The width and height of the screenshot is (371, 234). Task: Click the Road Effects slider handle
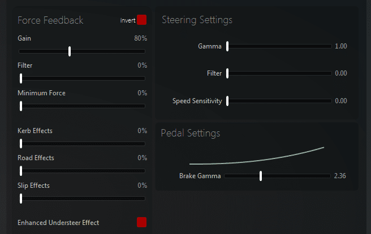(21, 171)
